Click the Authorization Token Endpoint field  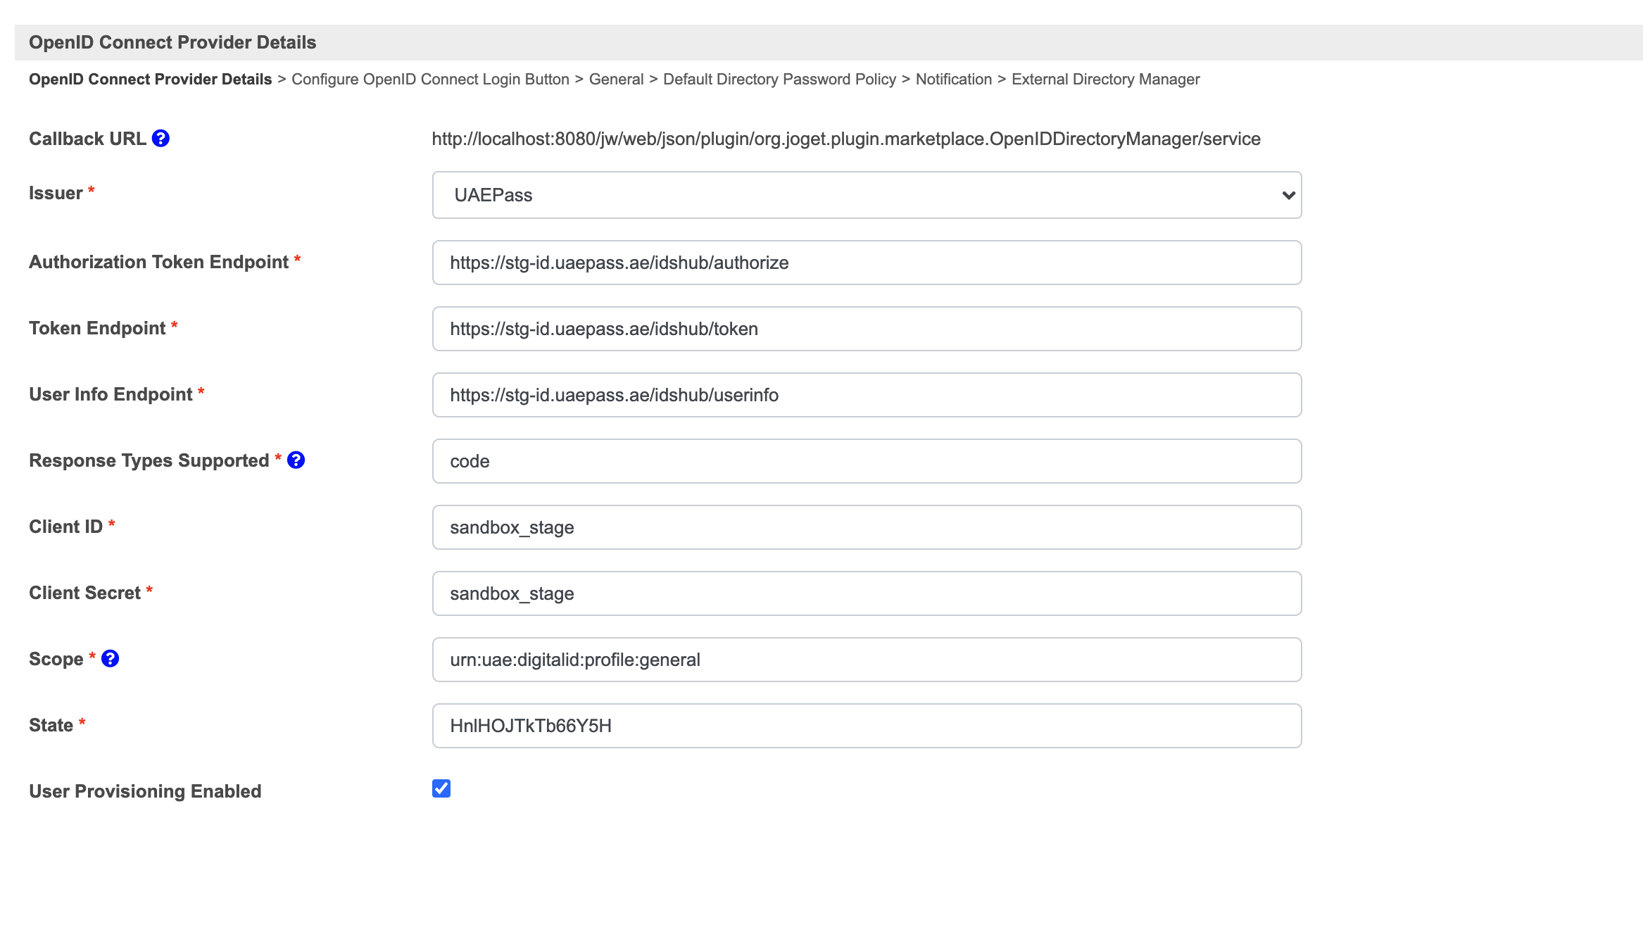pyautogui.click(x=867, y=263)
